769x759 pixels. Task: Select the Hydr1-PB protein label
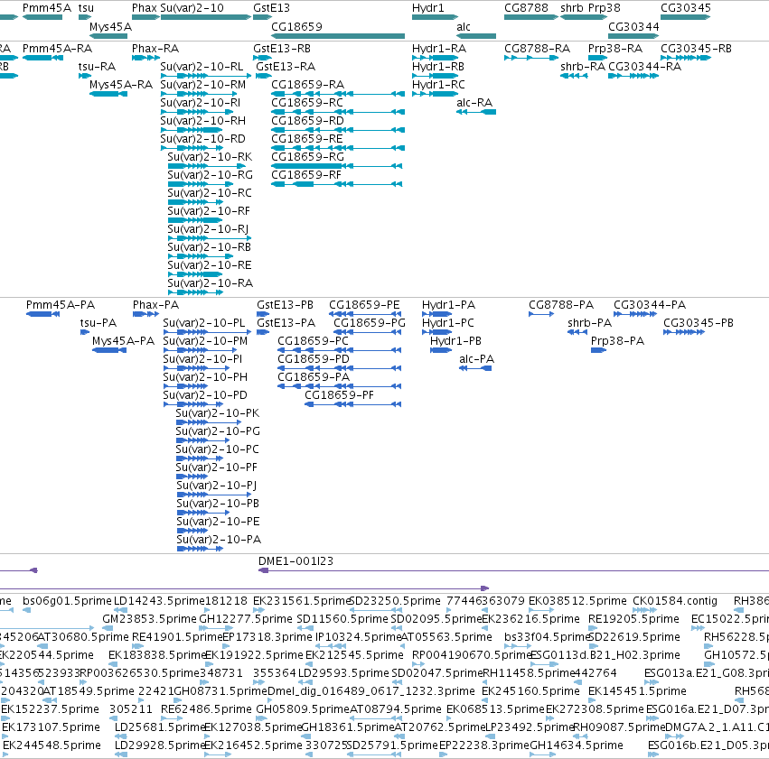pyautogui.click(x=455, y=341)
